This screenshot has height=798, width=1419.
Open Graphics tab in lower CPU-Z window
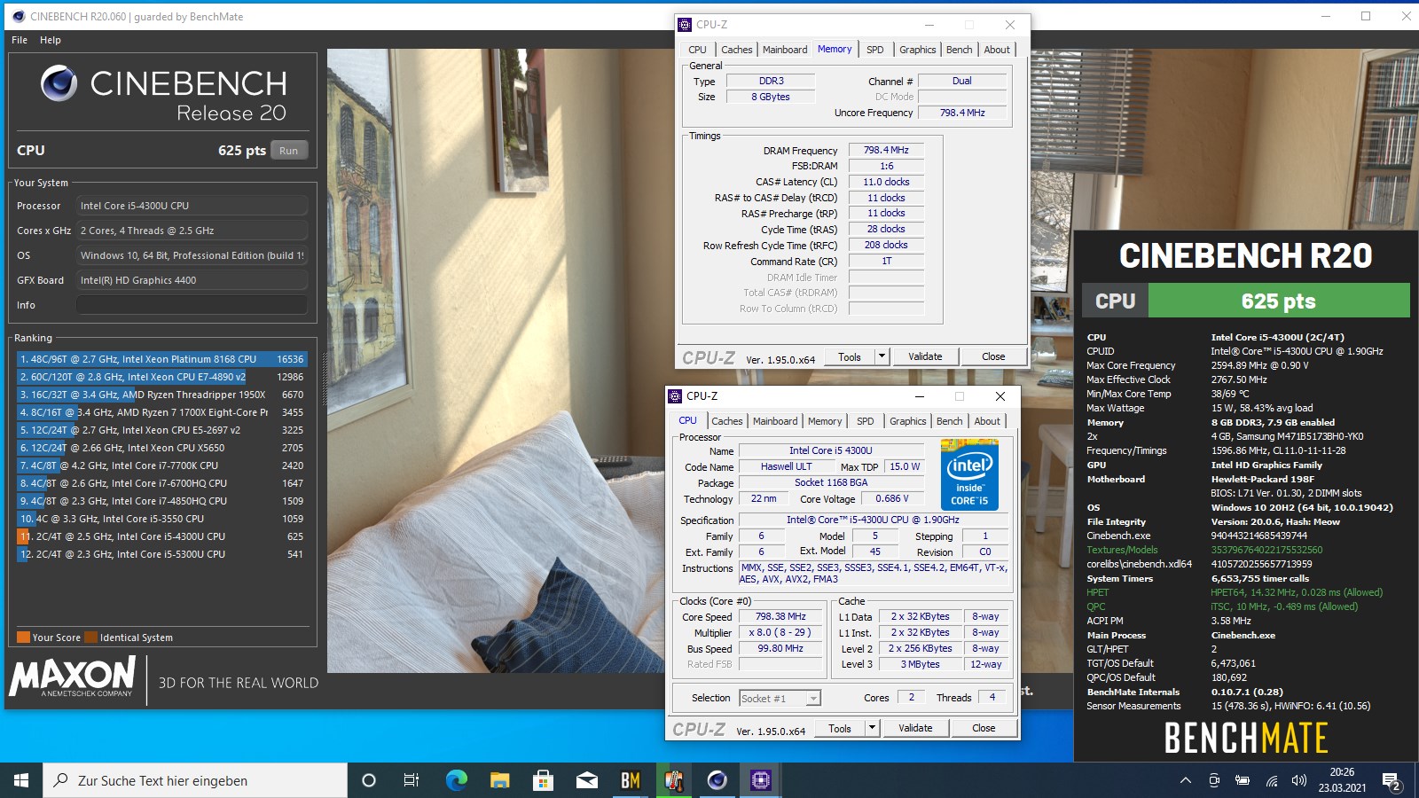pyautogui.click(x=907, y=421)
